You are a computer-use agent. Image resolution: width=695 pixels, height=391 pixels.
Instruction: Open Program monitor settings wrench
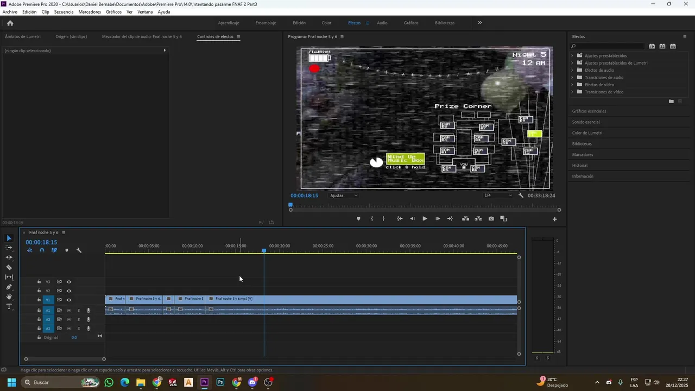(521, 195)
